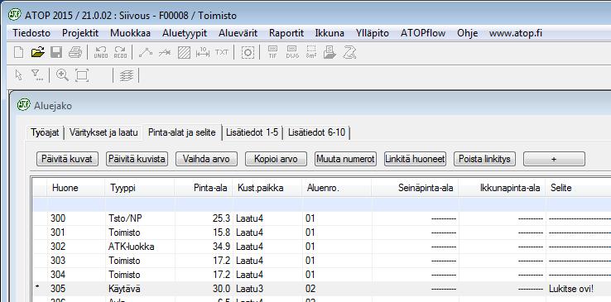Click the area m² icon

(311, 52)
